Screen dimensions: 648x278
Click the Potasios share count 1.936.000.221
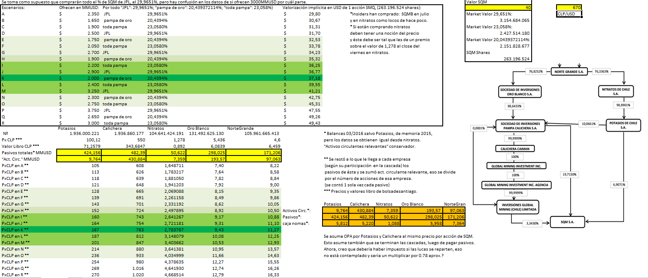point(84,134)
